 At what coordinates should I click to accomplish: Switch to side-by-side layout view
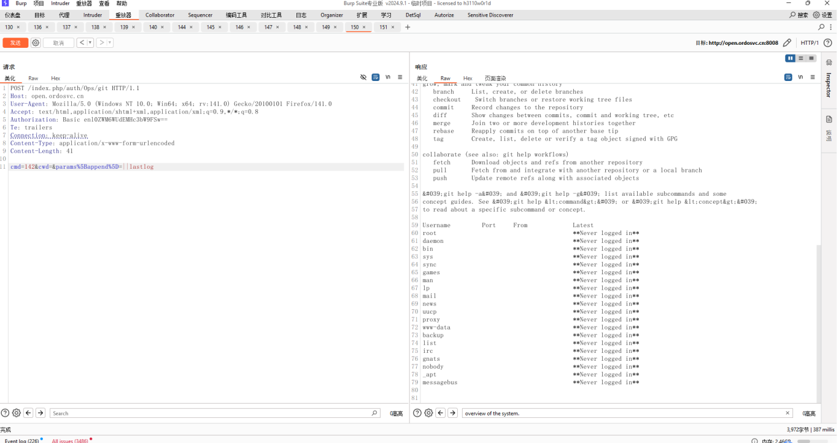(x=791, y=58)
